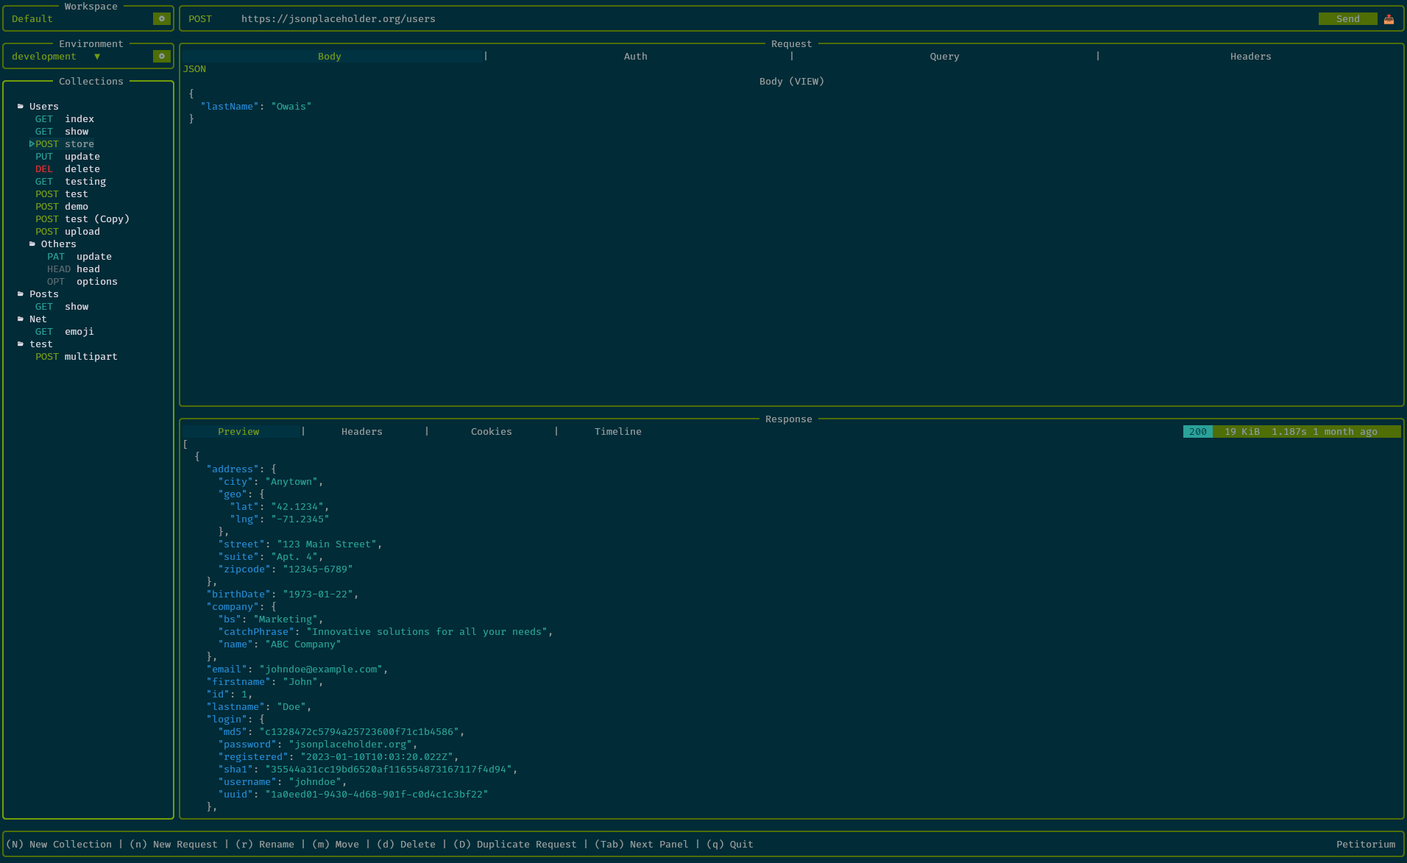Open the Query request tab
The width and height of the screenshot is (1407, 863).
(x=944, y=57)
